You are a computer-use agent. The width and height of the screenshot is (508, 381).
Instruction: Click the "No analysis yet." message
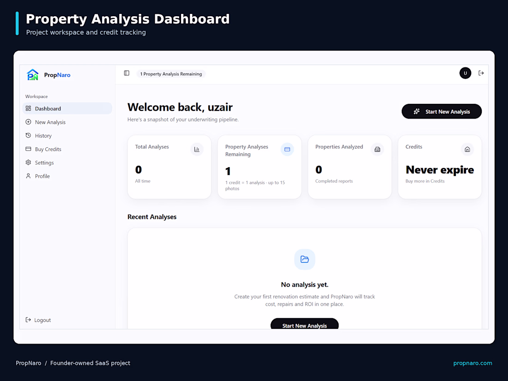[304, 284]
